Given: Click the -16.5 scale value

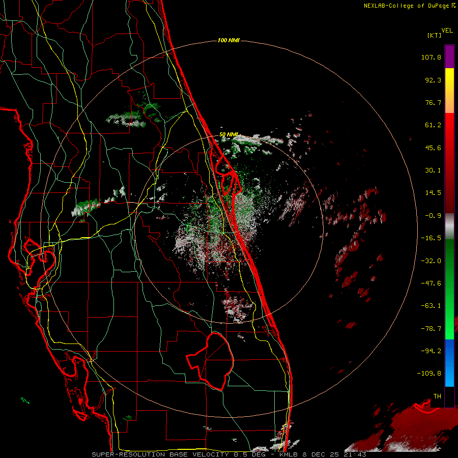Looking at the screenshot, I should [431, 238].
